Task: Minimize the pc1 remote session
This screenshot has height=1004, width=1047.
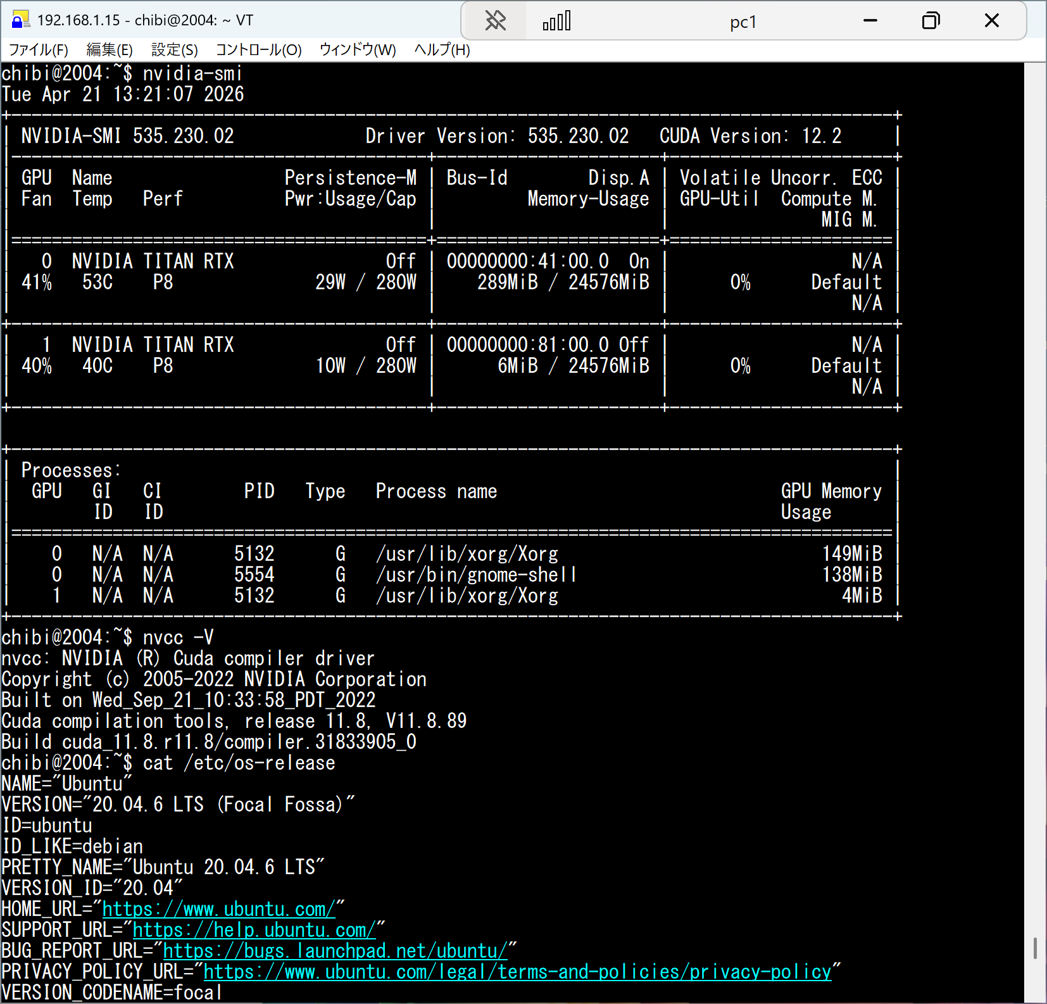Action: point(870,21)
